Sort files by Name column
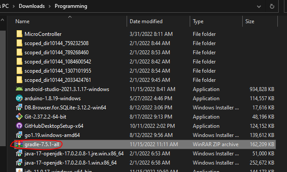287x172 pixels. [x=22, y=21]
